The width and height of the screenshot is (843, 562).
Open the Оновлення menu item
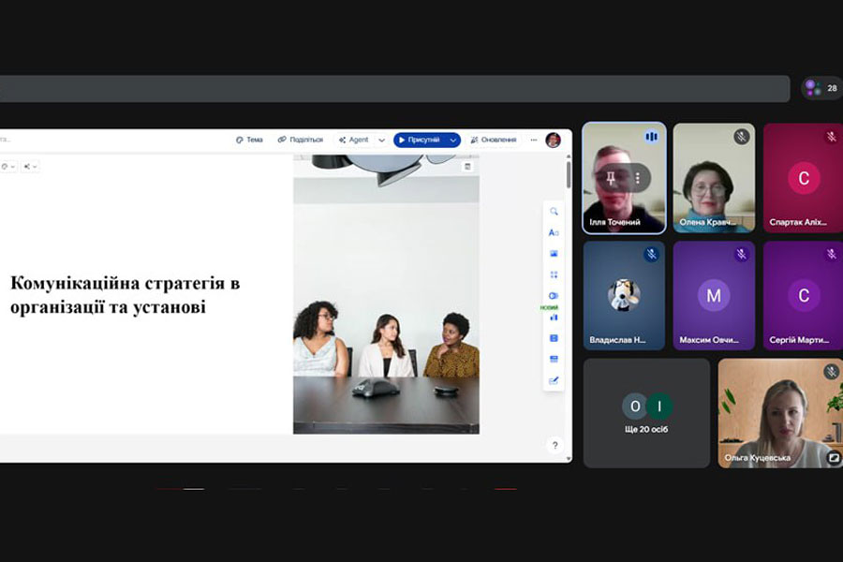[494, 140]
